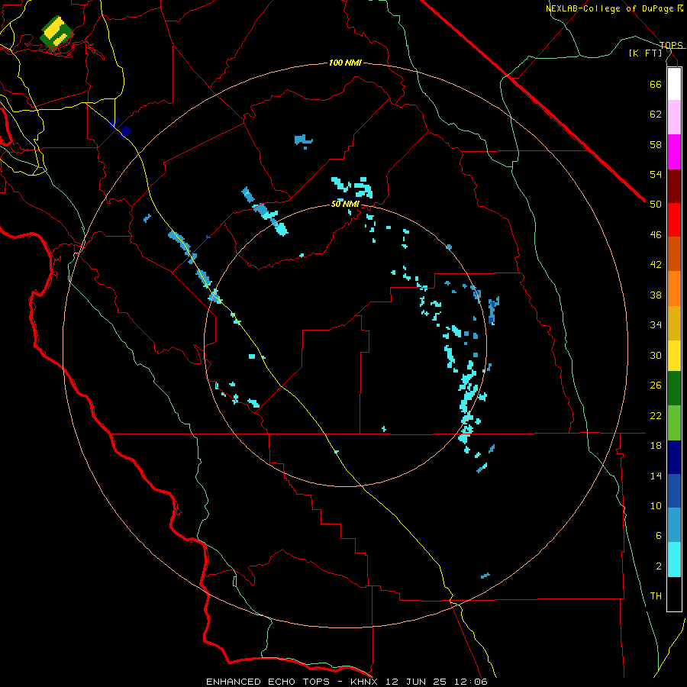The width and height of the screenshot is (687, 687).
Task: Pick the light orange legend swatch
Action: [x=674, y=289]
